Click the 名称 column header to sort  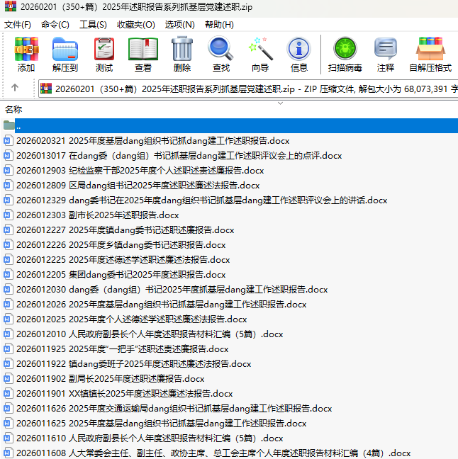point(14,110)
